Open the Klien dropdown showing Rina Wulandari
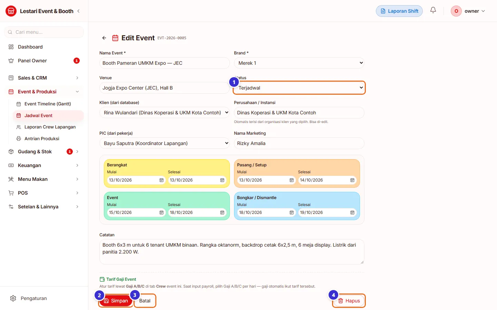Screen dimensions: 497x310 coord(165,113)
